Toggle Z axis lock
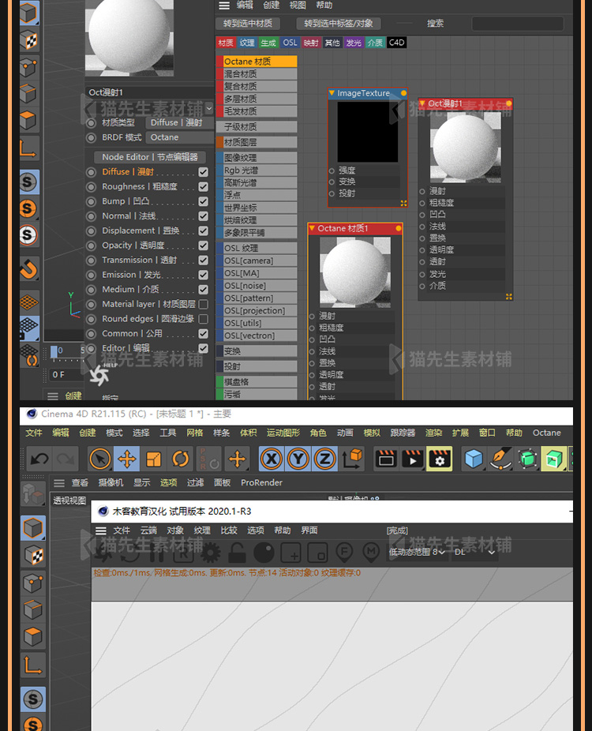592x731 pixels. pos(325,459)
